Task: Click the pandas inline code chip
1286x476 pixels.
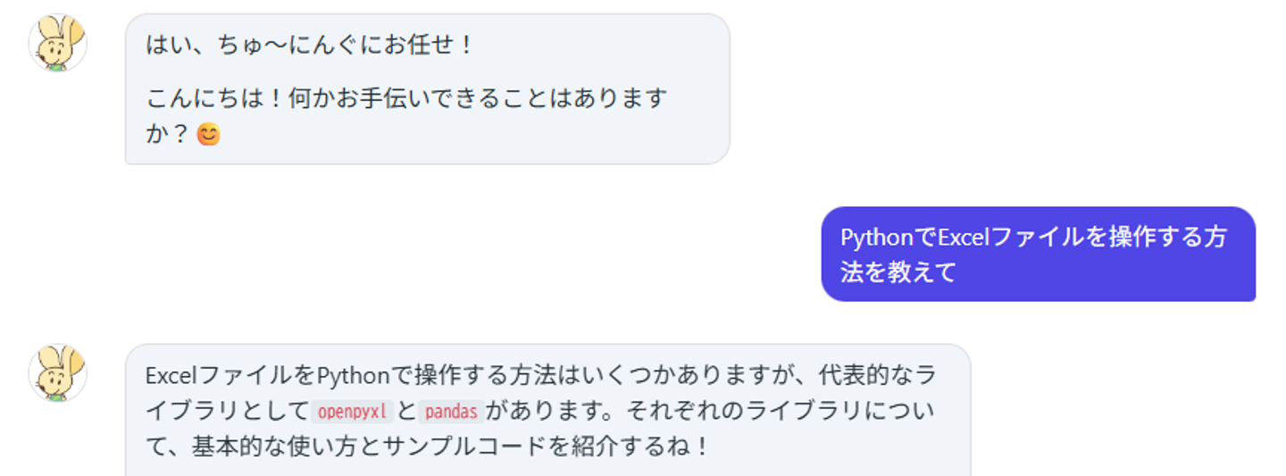Action: pyautogui.click(x=452, y=412)
